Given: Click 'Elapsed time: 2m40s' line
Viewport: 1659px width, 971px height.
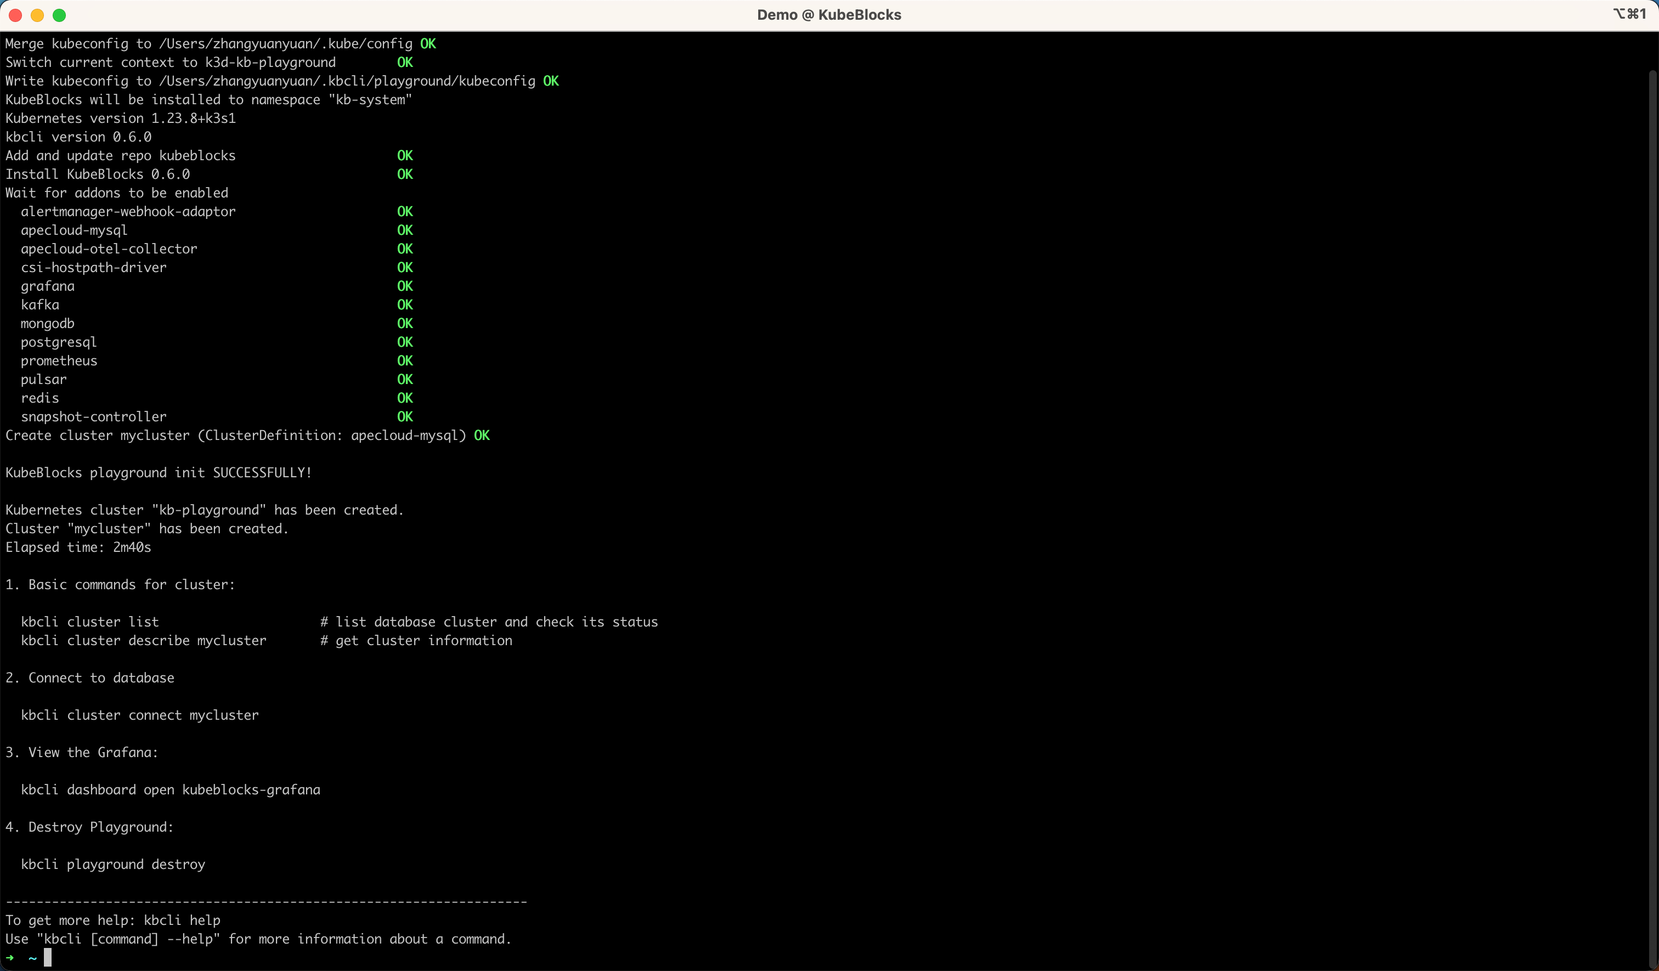Looking at the screenshot, I should [78, 547].
